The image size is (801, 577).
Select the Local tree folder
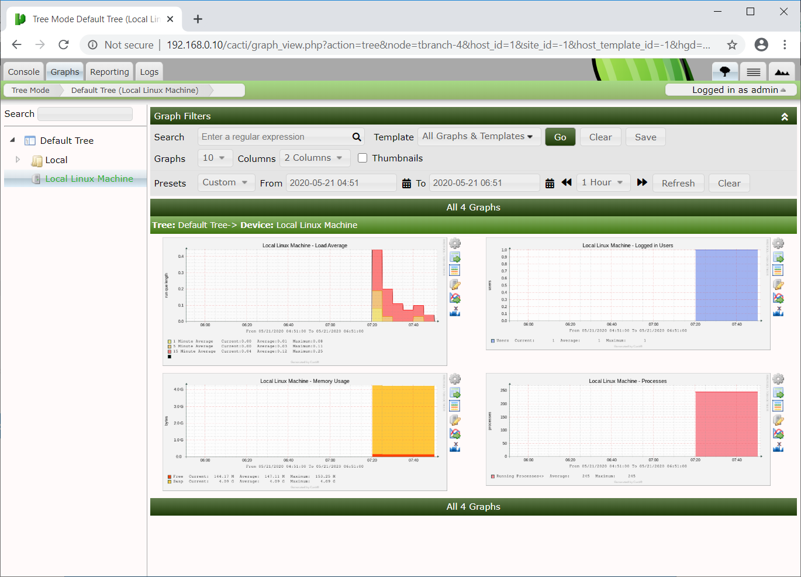pyautogui.click(x=56, y=160)
